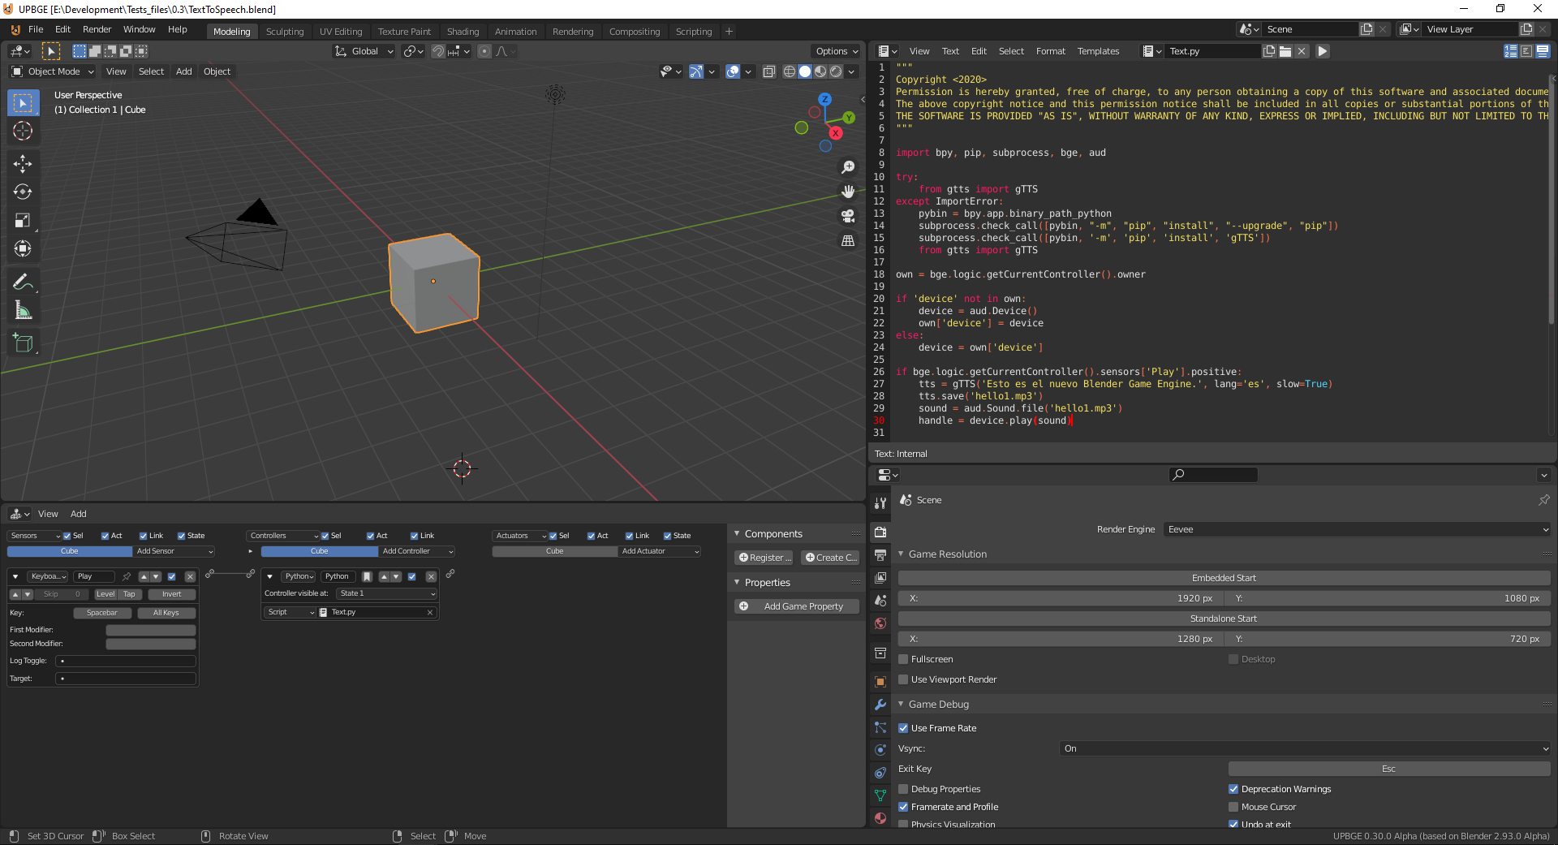Collapse the Game Resolution panel

click(x=901, y=554)
